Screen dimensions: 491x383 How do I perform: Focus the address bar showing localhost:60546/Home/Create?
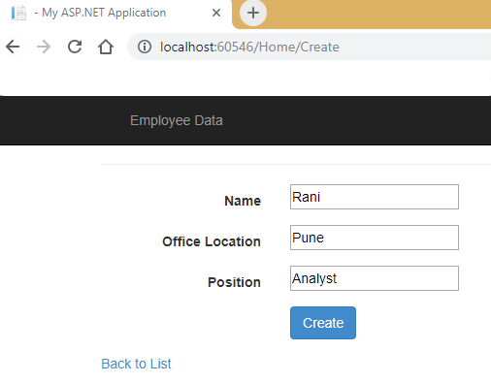(310, 47)
